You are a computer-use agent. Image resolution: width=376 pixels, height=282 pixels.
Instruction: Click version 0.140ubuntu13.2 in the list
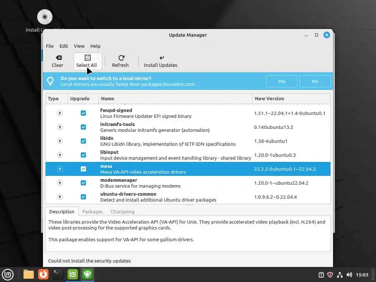[x=273, y=127]
